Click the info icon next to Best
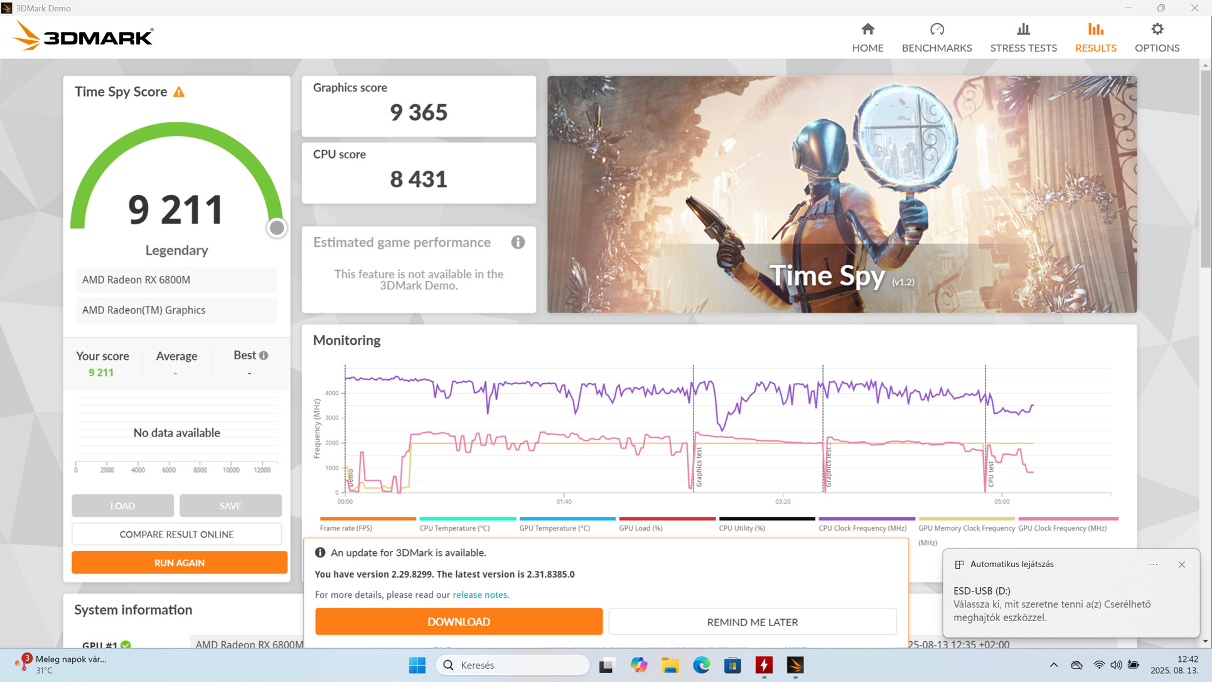This screenshot has height=682, width=1212. click(264, 355)
